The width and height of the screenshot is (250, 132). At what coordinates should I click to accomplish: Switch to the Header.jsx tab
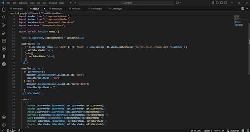click(x=57, y=8)
